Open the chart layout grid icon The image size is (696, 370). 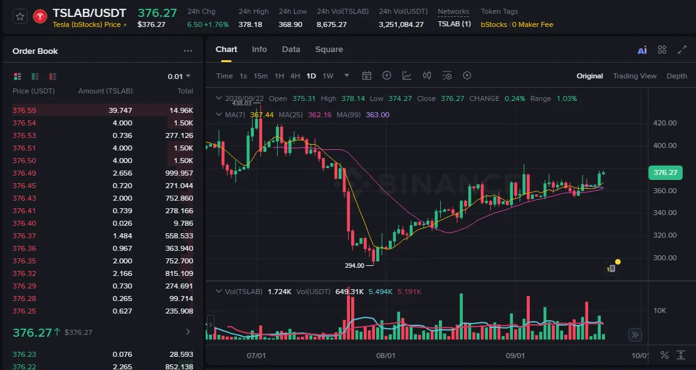pyautogui.click(x=662, y=50)
